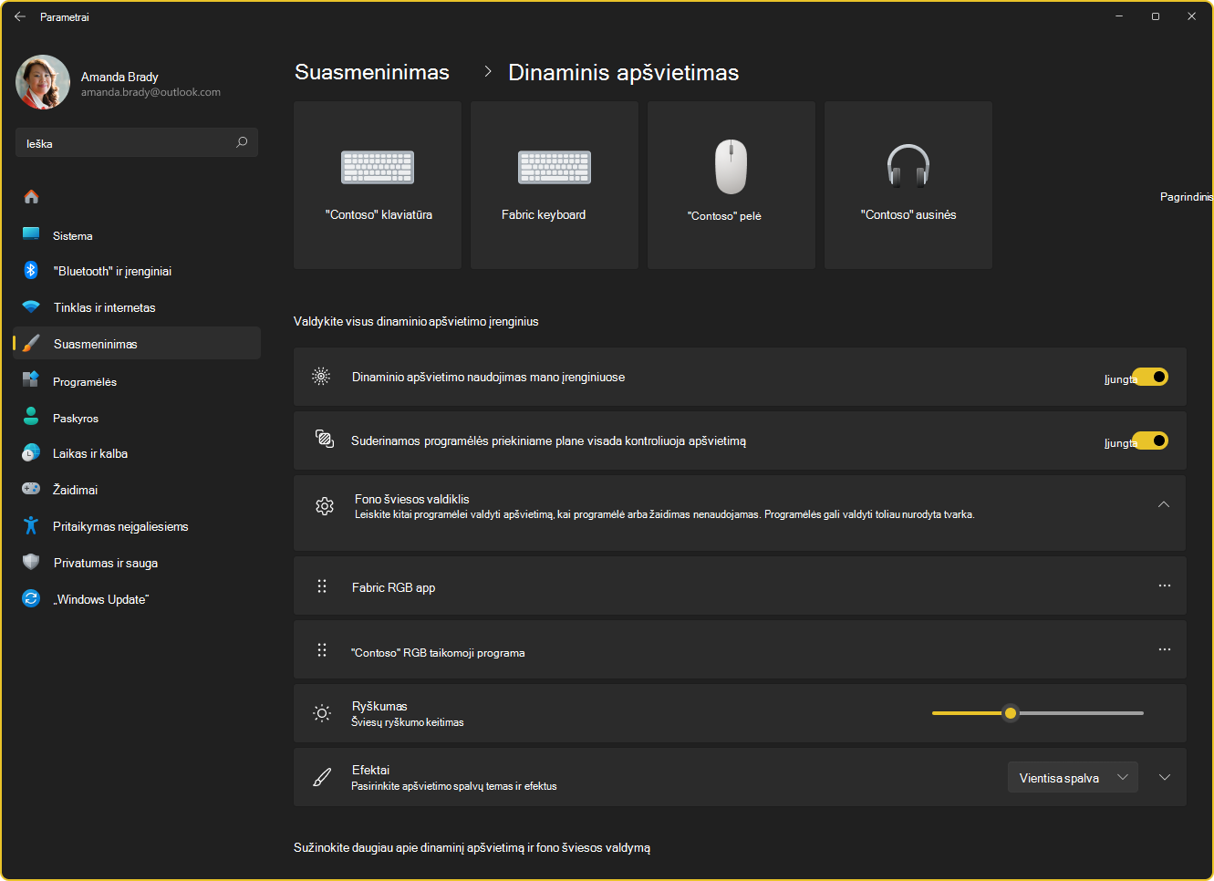Click the Bluetooth icon in sidebar
The height and width of the screenshot is (881, 1214).
click(31, 270)
